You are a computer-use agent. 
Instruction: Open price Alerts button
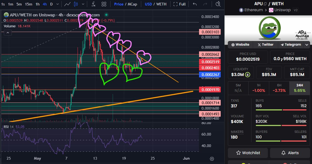point(290,153)
